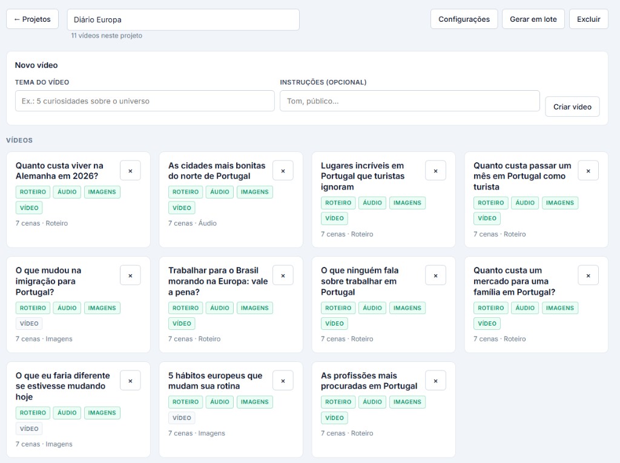The height and width of the screenshot is (463, 620).
Task: Click ÁUDIO tag on Alemanha 2026 card
Action: 67,192
